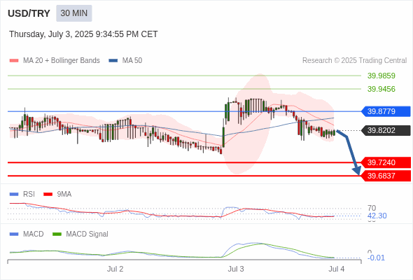This screenshot has height=280, width=413.
Task: Select the 'MA 50' legend label
Action: (x=132, y=61)
